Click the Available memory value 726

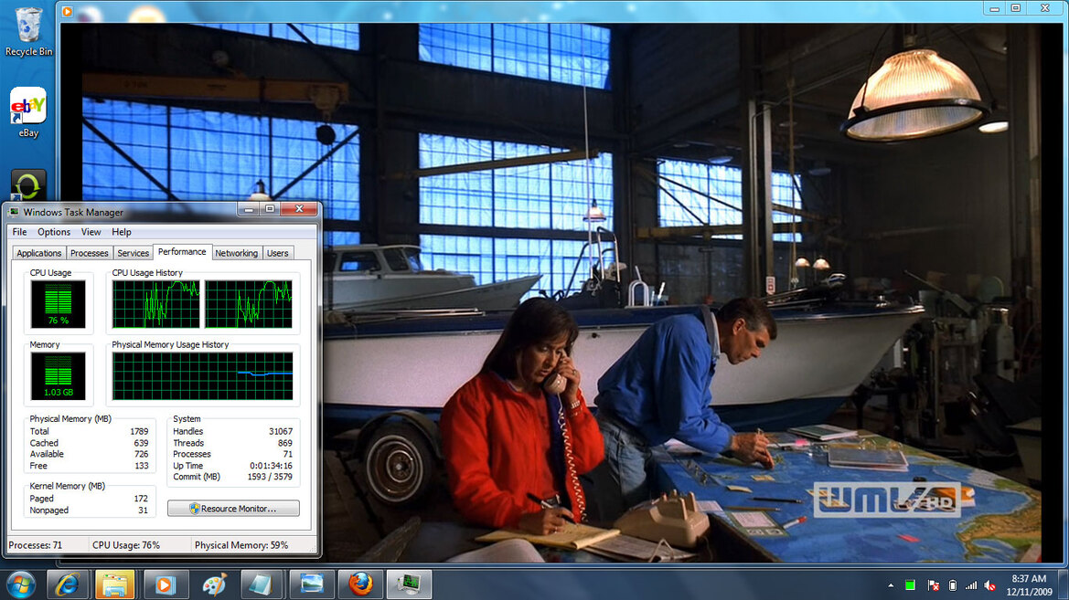click(141, 454)
